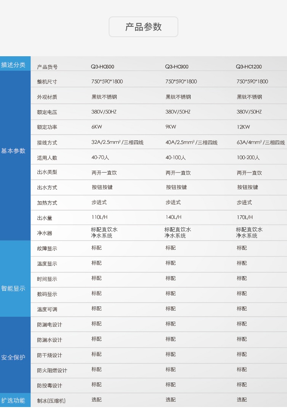Click 黑钛不锈钢 in the Q3-HC900 column
Image resolution: width=287 pixels, height=412 pixels.
pos(178,97)
